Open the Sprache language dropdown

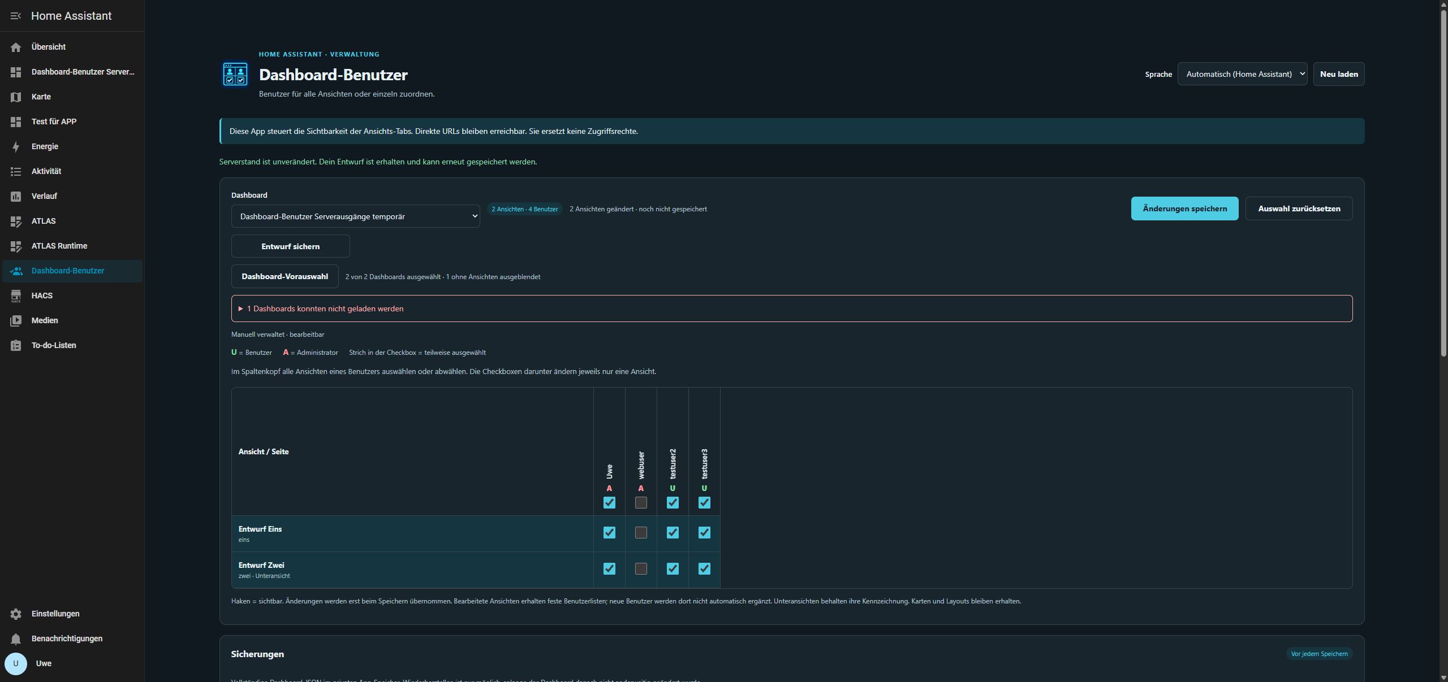click(1242, 74)
